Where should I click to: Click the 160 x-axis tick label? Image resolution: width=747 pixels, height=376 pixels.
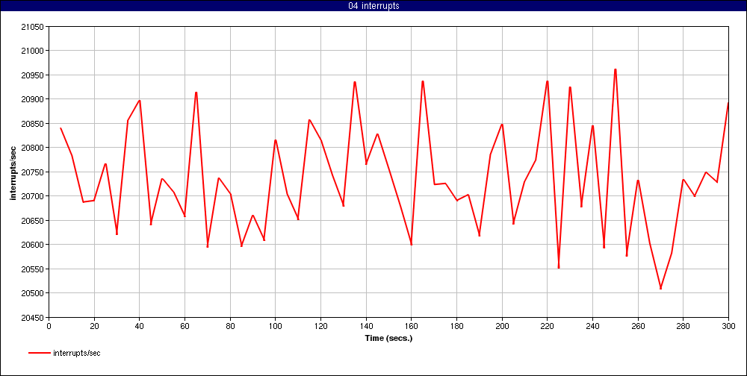(411, 327)
